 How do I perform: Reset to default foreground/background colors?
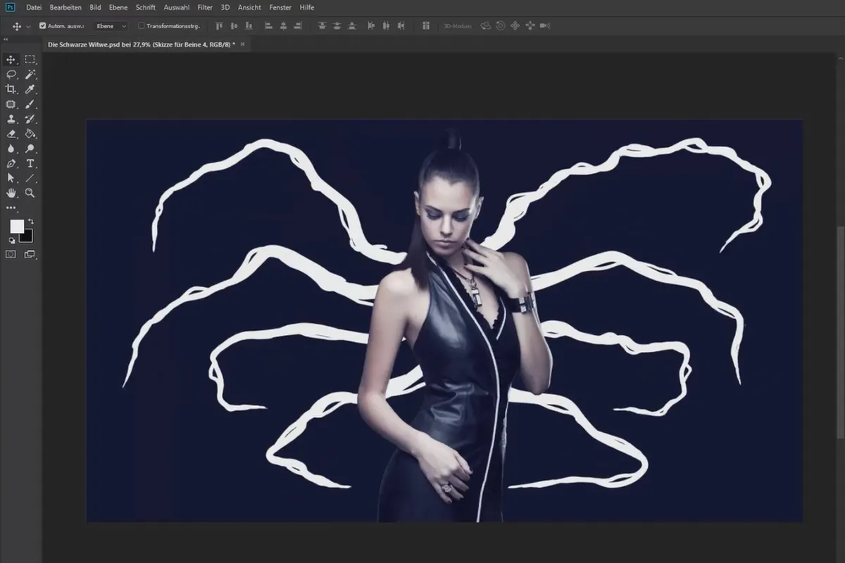click(x=11, y=241)
